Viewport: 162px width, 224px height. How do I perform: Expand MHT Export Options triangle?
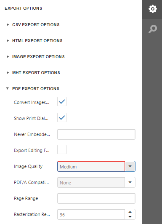(8, 73)
